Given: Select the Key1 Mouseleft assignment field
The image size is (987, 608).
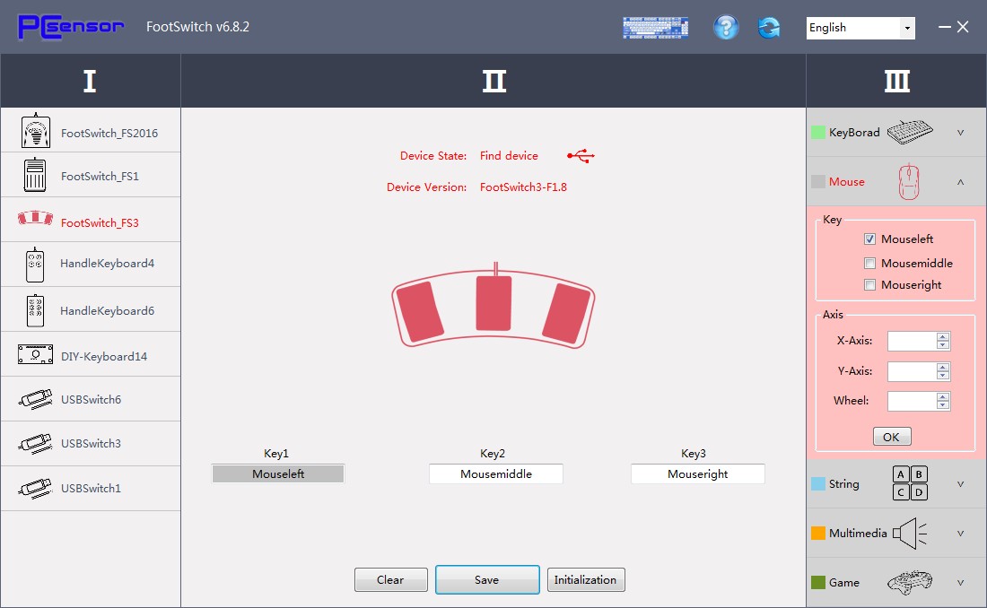Looking at the screenshot, I should [278, 474].
